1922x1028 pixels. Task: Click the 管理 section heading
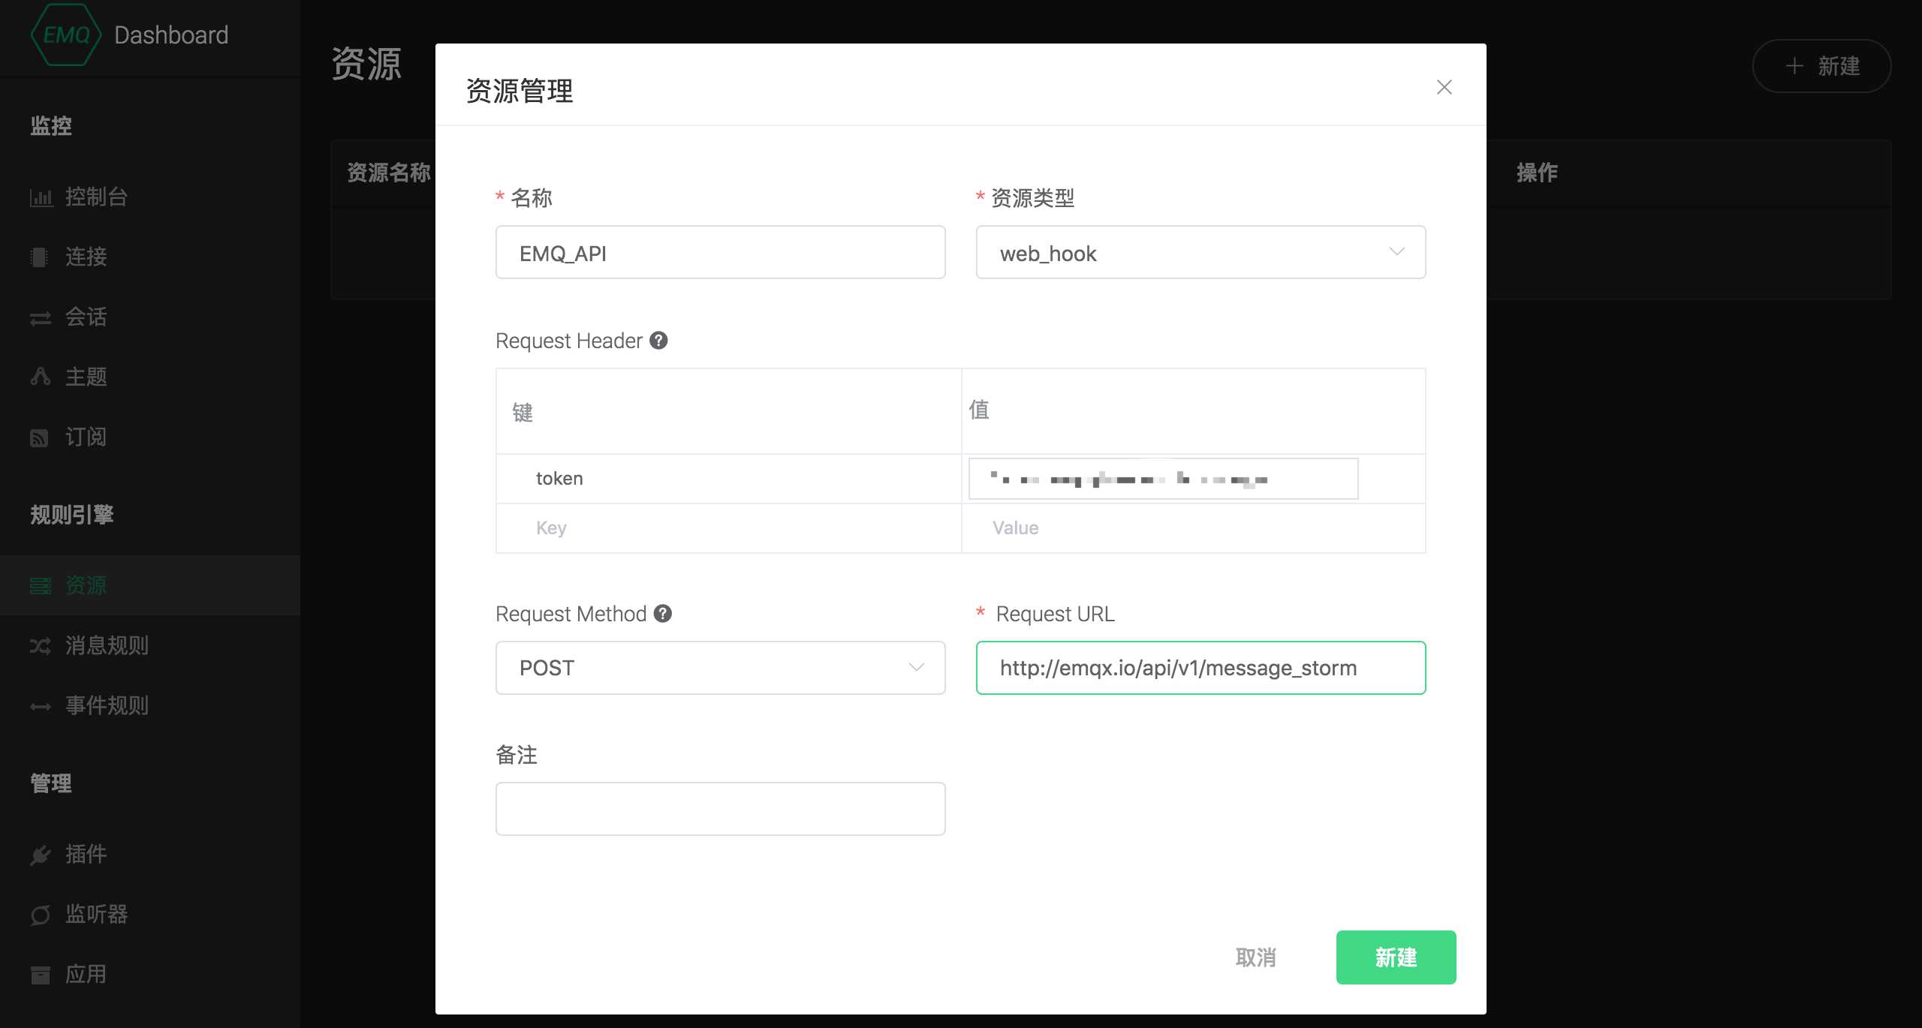click(51, 783)
